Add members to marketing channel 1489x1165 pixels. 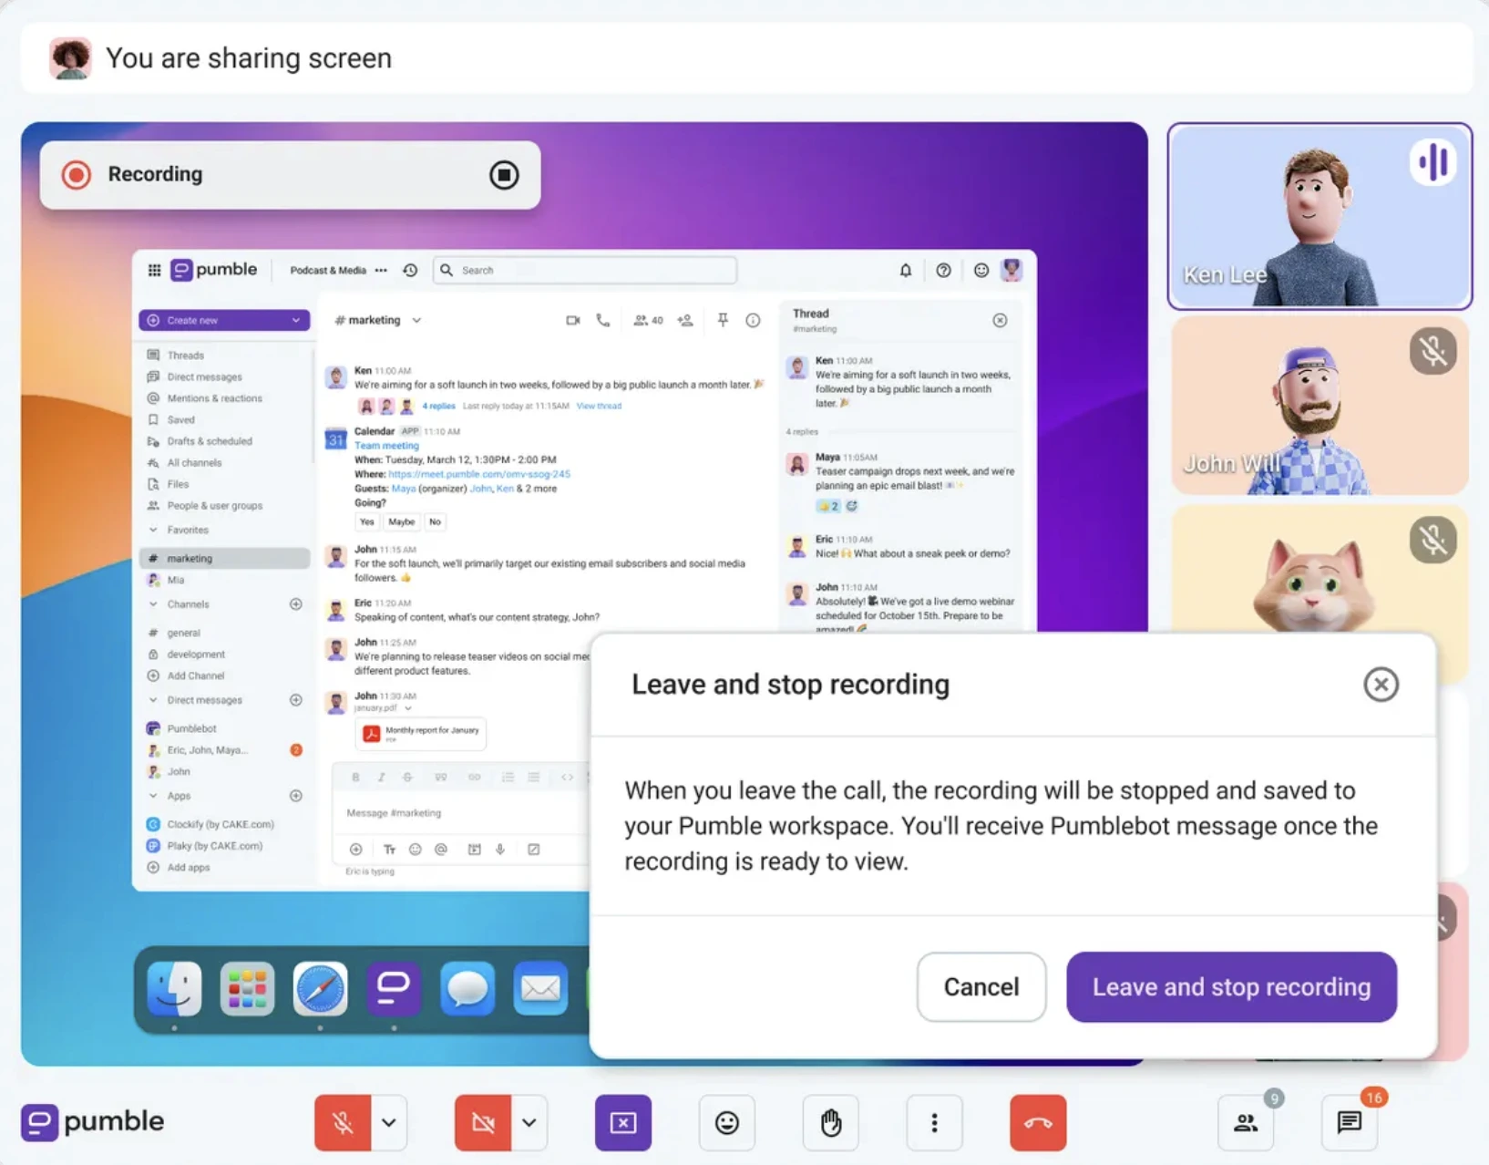click(685, 320)
